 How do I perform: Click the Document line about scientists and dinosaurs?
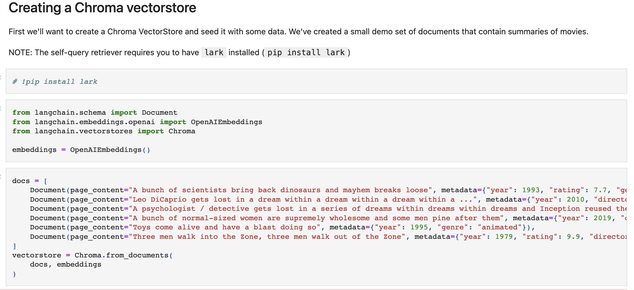(328, 190)
